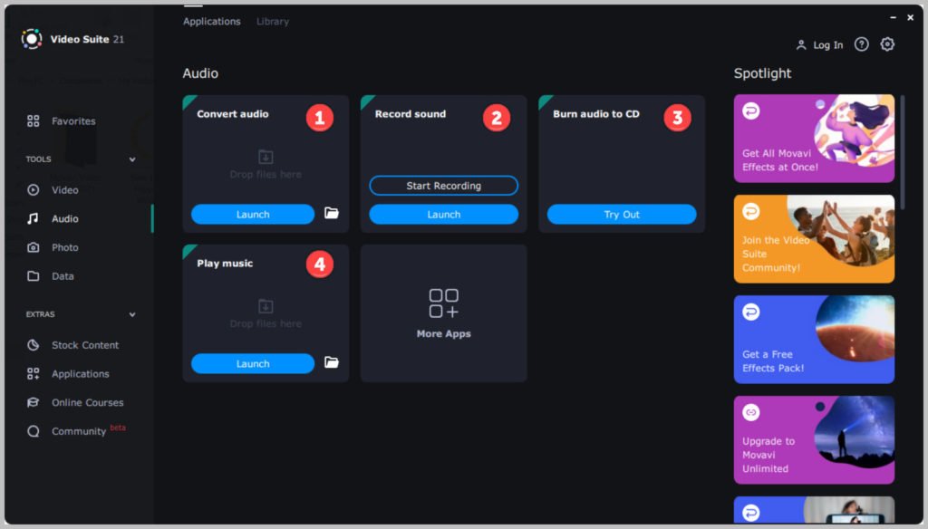Collapse the TOOLS section chevron

click(x=132, y=159)
